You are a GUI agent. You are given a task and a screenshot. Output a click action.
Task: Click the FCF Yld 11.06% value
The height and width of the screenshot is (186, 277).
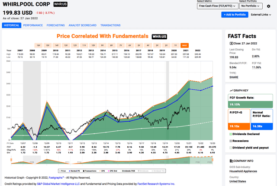(x=257, y=67)
